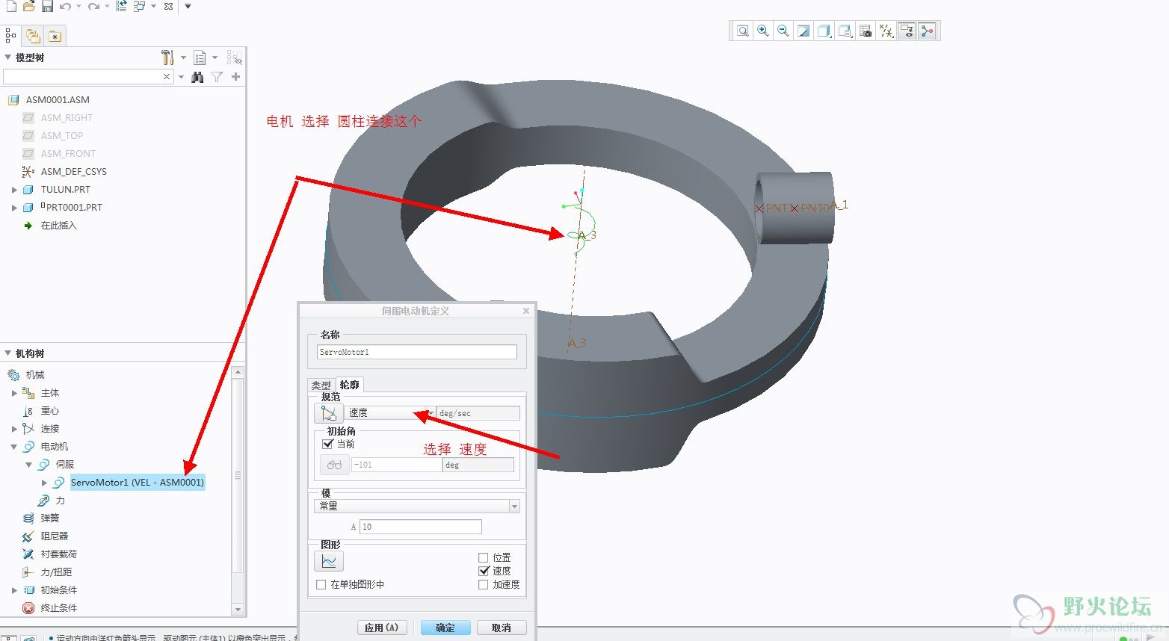
Task: Click the ServoMotor1 name field
Action: pos(417,352)
